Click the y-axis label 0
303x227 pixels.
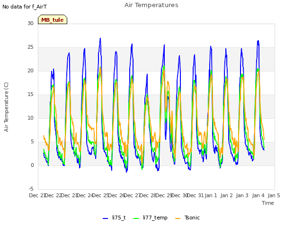tap(32, 165)
